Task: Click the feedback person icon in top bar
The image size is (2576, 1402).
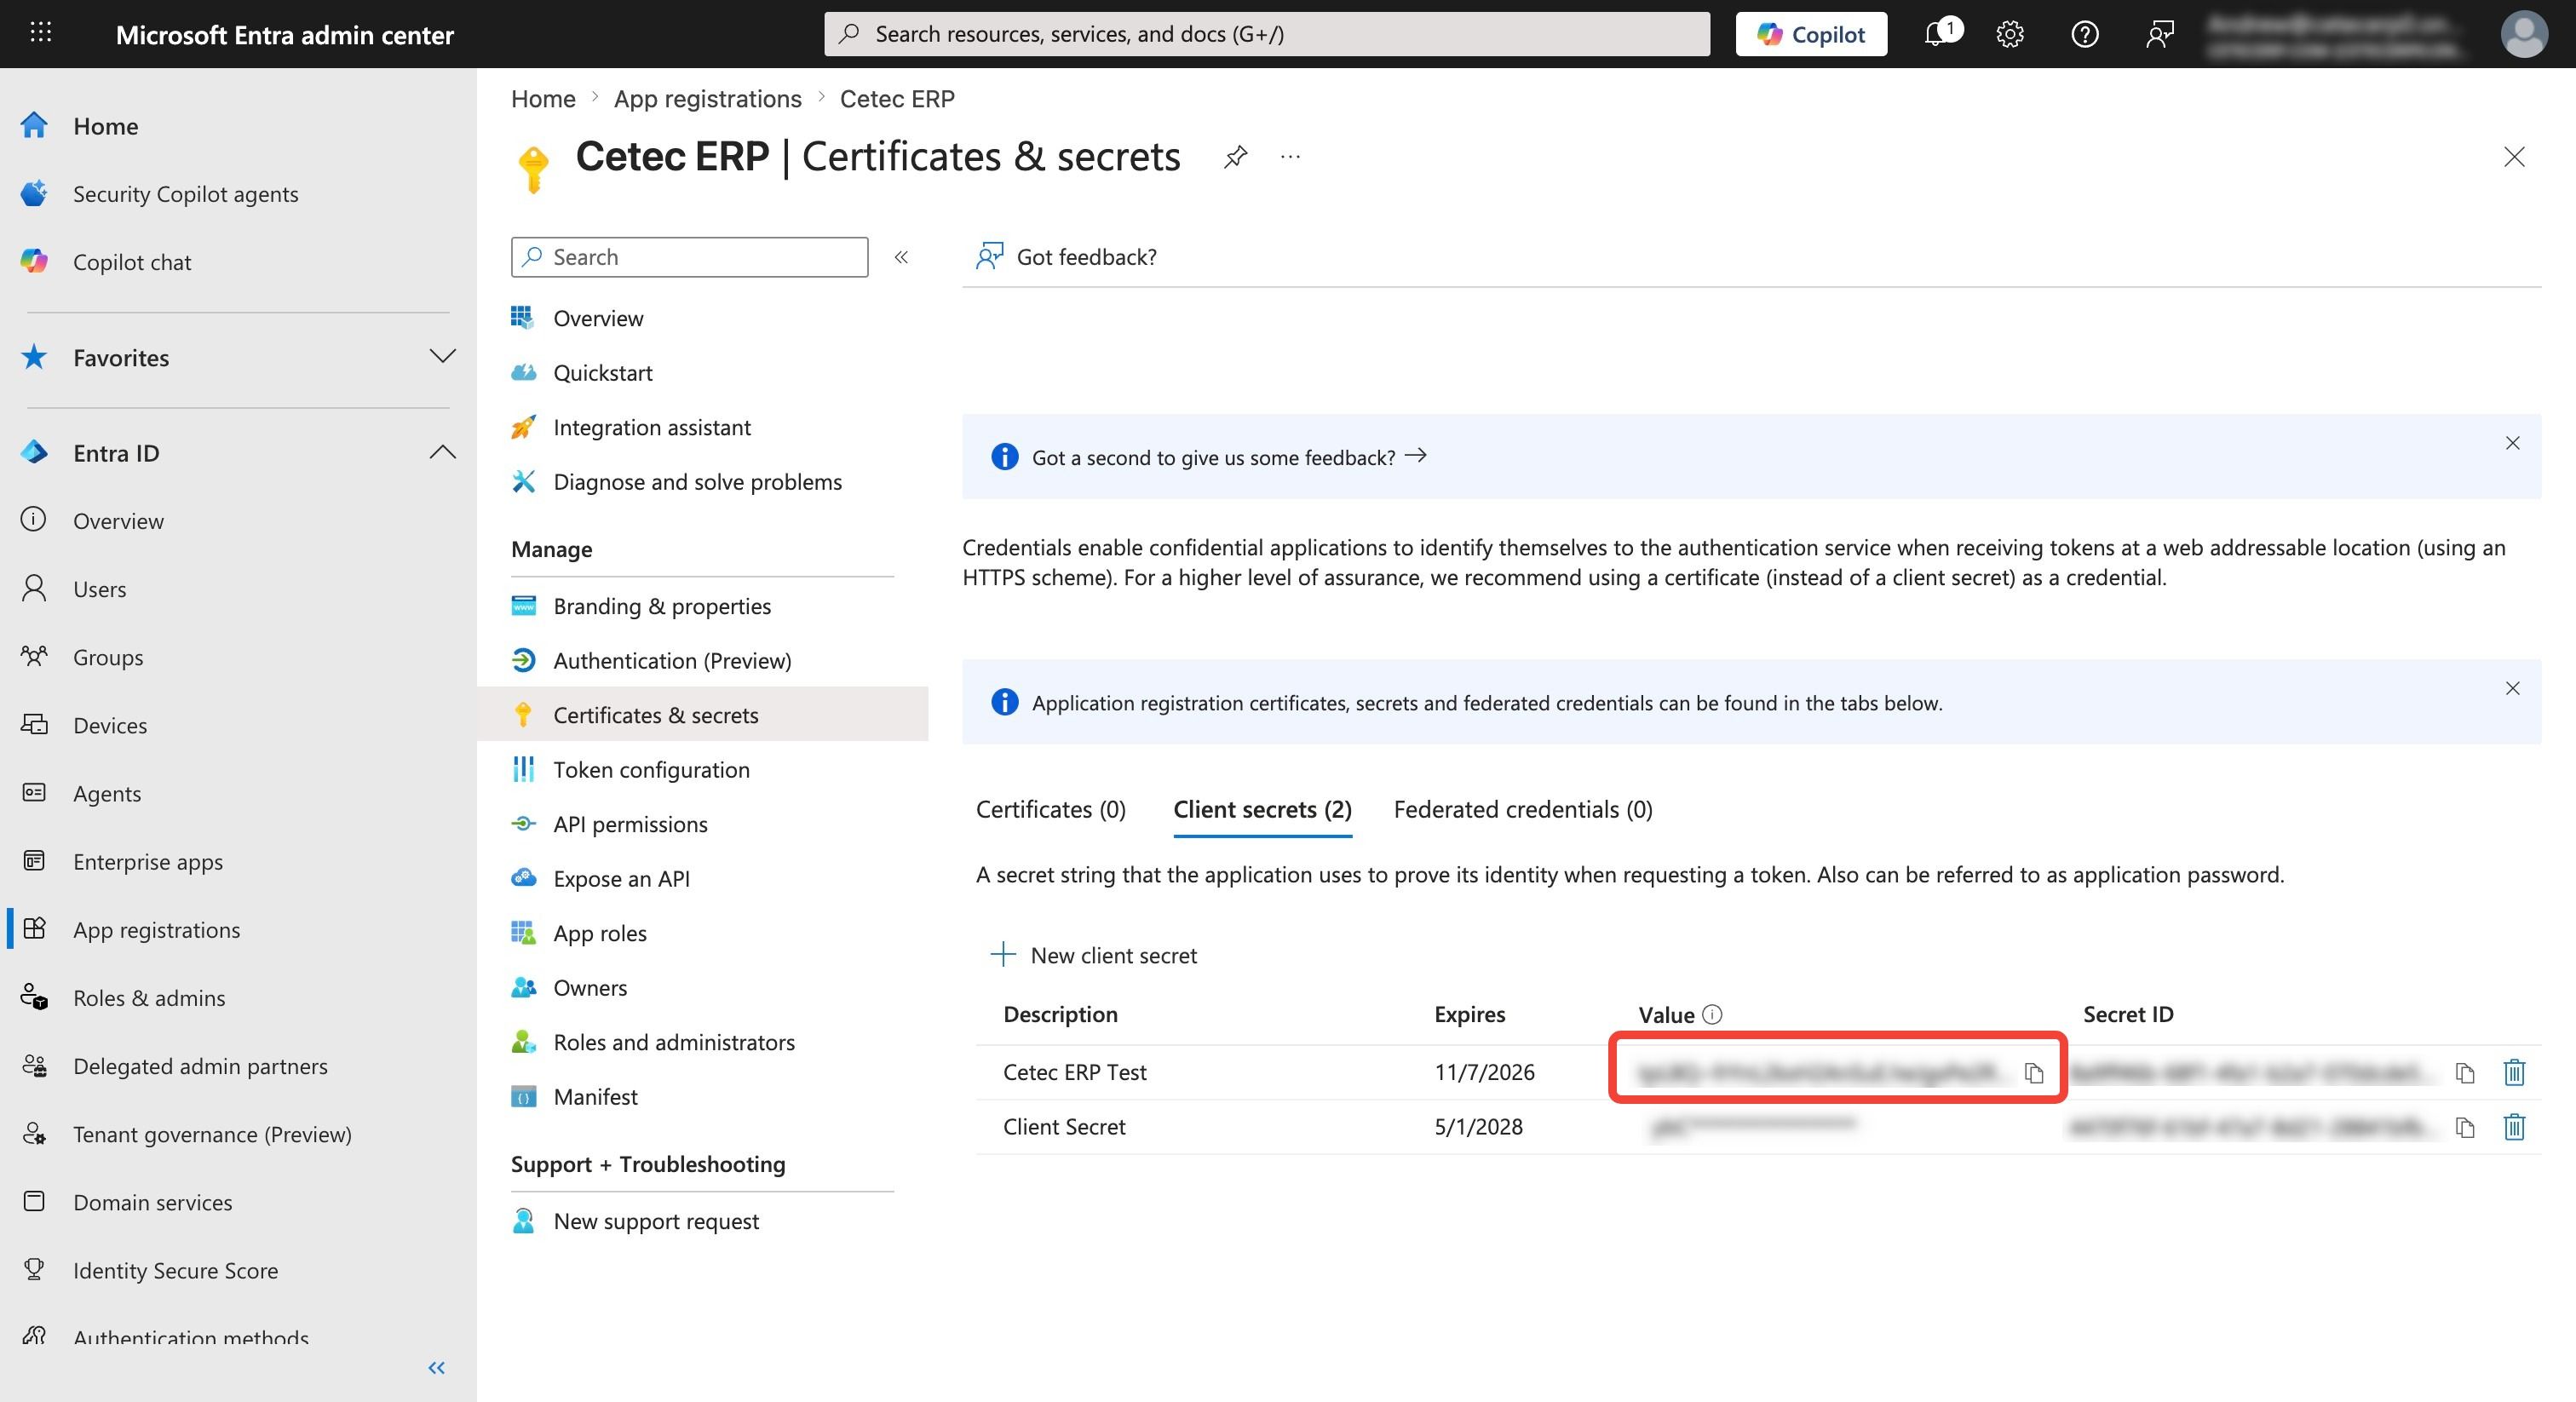Action: [x=2160, y=34]
